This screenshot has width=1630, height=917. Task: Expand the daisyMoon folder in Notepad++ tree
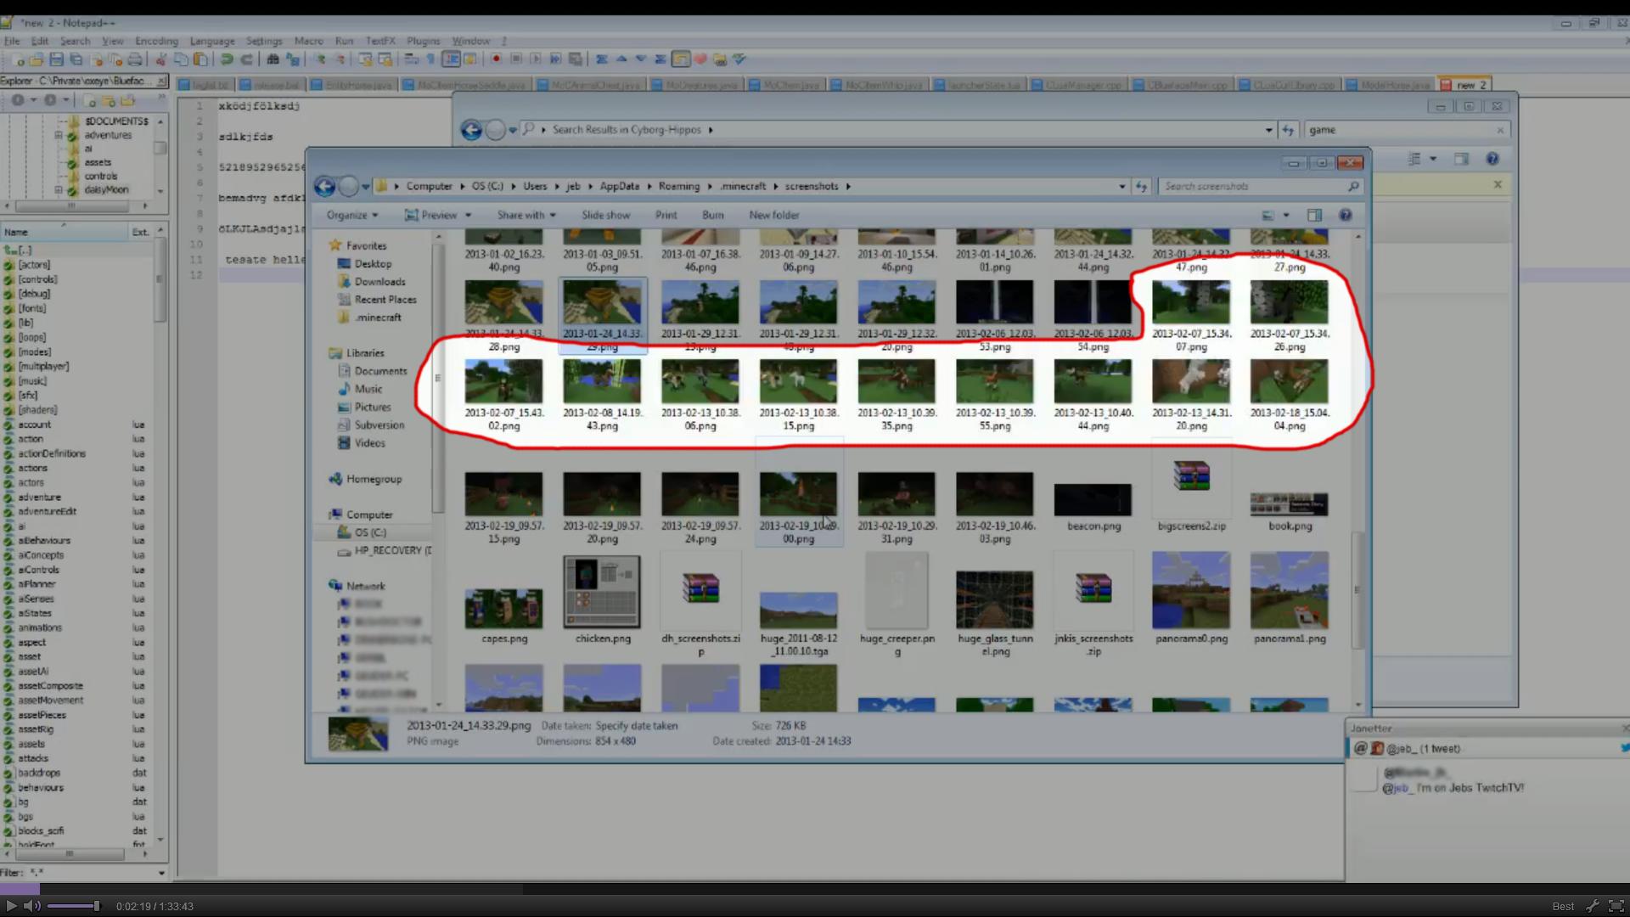(x=59, y=189)
